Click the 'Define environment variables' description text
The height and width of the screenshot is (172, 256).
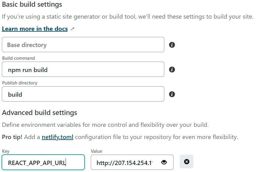105,125
